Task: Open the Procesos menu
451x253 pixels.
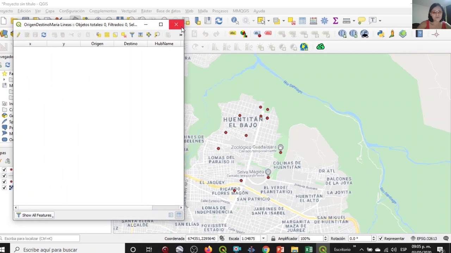Action: point(220,11)
